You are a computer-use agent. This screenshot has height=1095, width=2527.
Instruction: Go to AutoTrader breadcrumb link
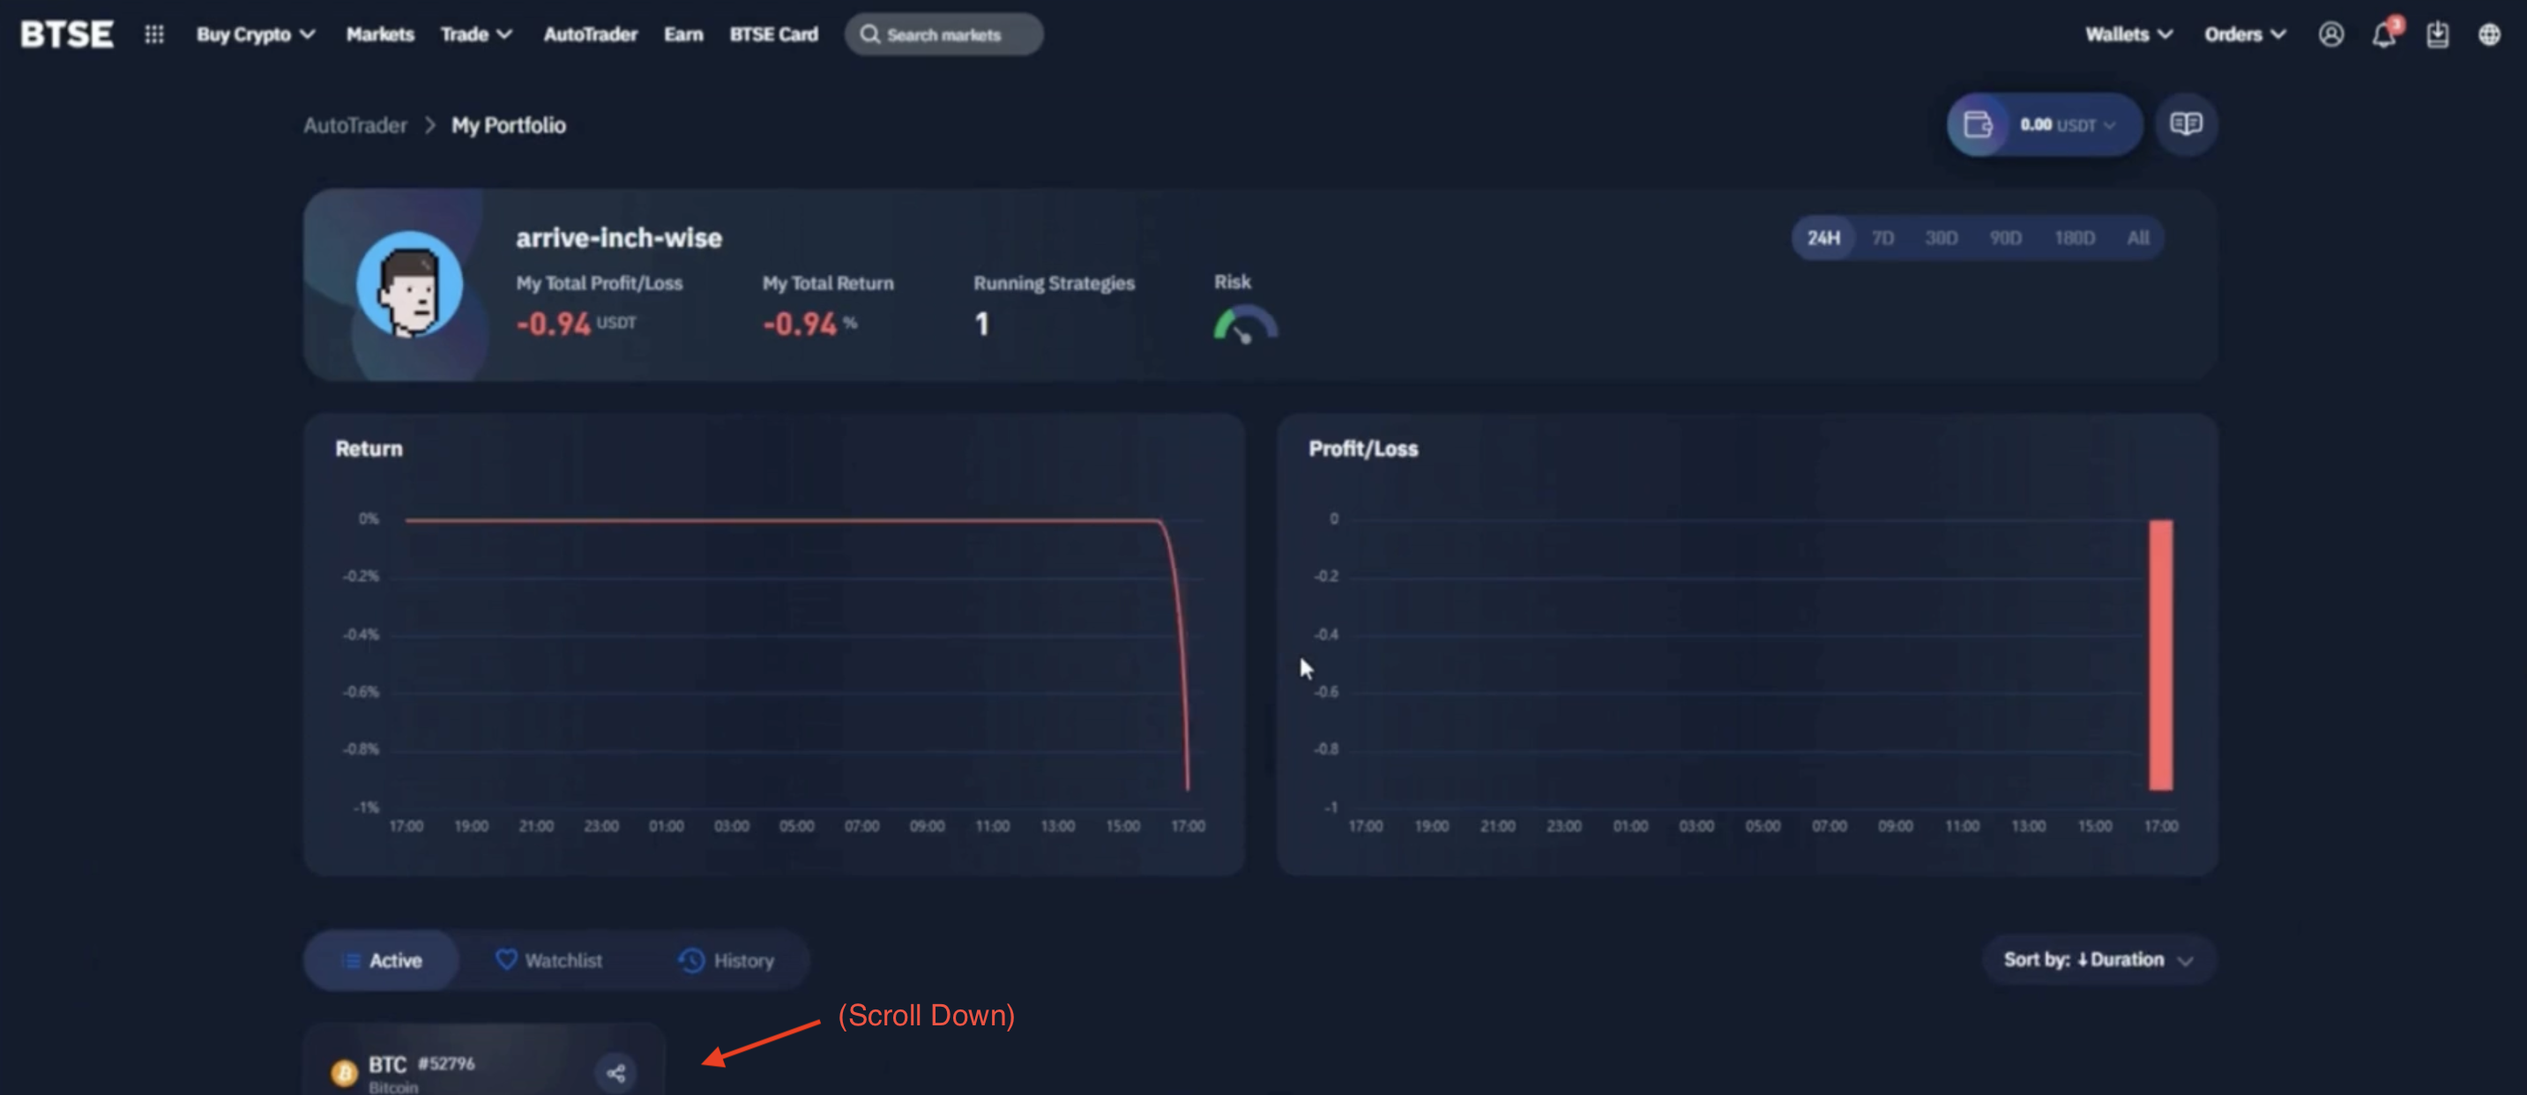pos(355,125)
